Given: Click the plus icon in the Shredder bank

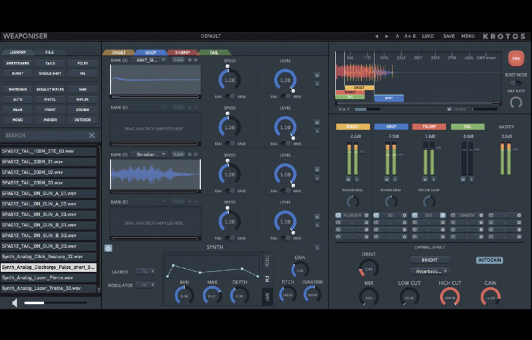Looking at the screenshot, I should [x=190, y=154].
